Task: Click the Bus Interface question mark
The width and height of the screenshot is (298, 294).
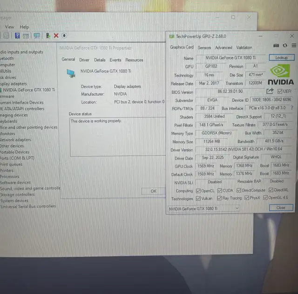Action: [292, 108]
